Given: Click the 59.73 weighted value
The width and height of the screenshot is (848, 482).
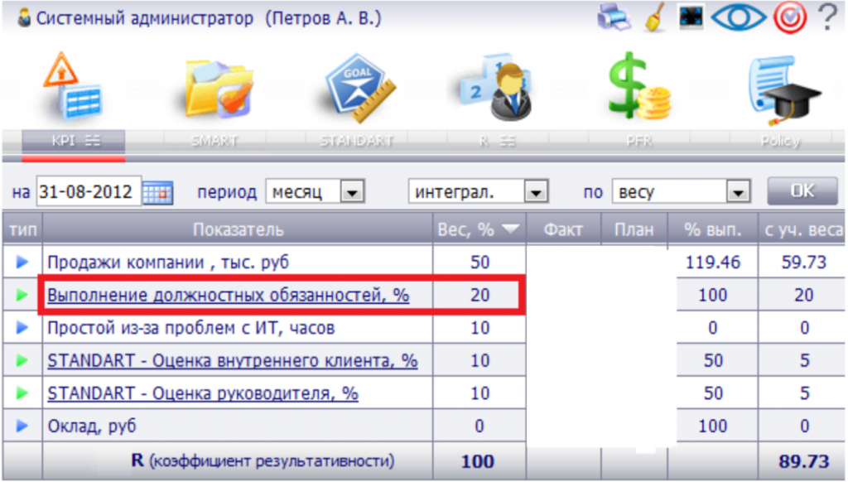Looking at the screenshot, I should pyautogui.click(x=803, y=263).
